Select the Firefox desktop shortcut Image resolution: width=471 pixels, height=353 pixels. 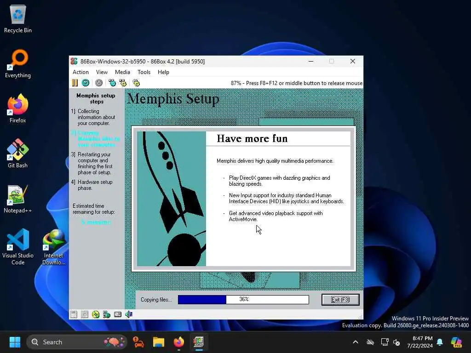tap(18, 108)
